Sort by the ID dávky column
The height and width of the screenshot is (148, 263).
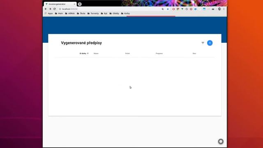[84, 53]
